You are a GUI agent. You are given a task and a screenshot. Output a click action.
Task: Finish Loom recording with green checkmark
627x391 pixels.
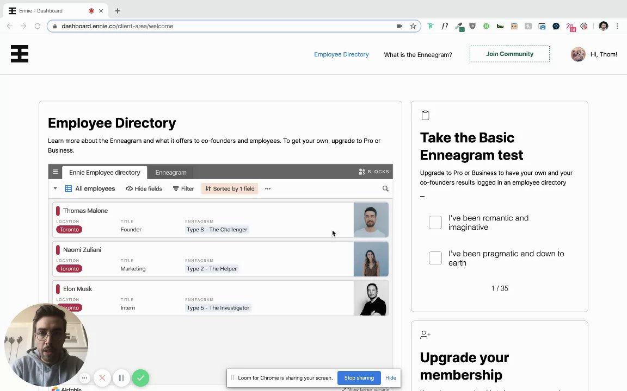[x=140, y=378]
